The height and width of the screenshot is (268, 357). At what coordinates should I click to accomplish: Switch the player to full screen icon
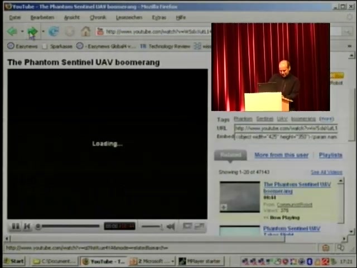tap(199, 226)
